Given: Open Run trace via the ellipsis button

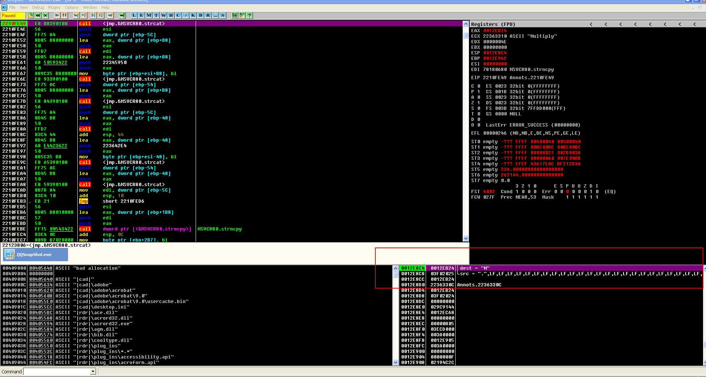Looking at the screenshot, I should tap(215, 15).
